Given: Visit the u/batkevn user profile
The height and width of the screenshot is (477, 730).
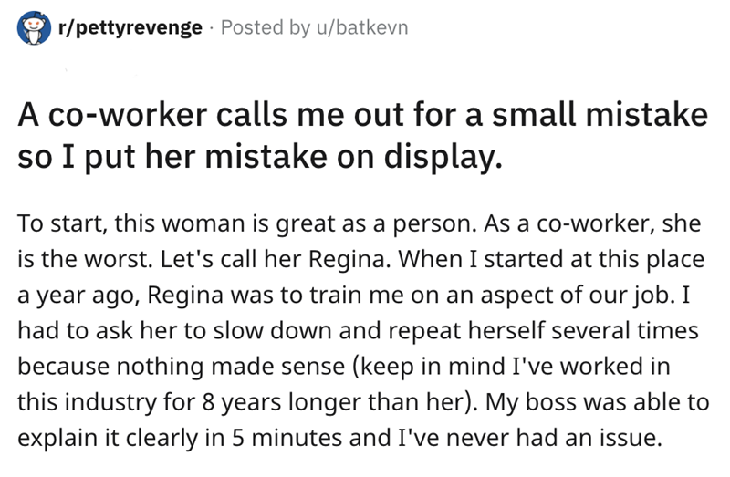Looking at the screenshot, I should coord(363,28).
